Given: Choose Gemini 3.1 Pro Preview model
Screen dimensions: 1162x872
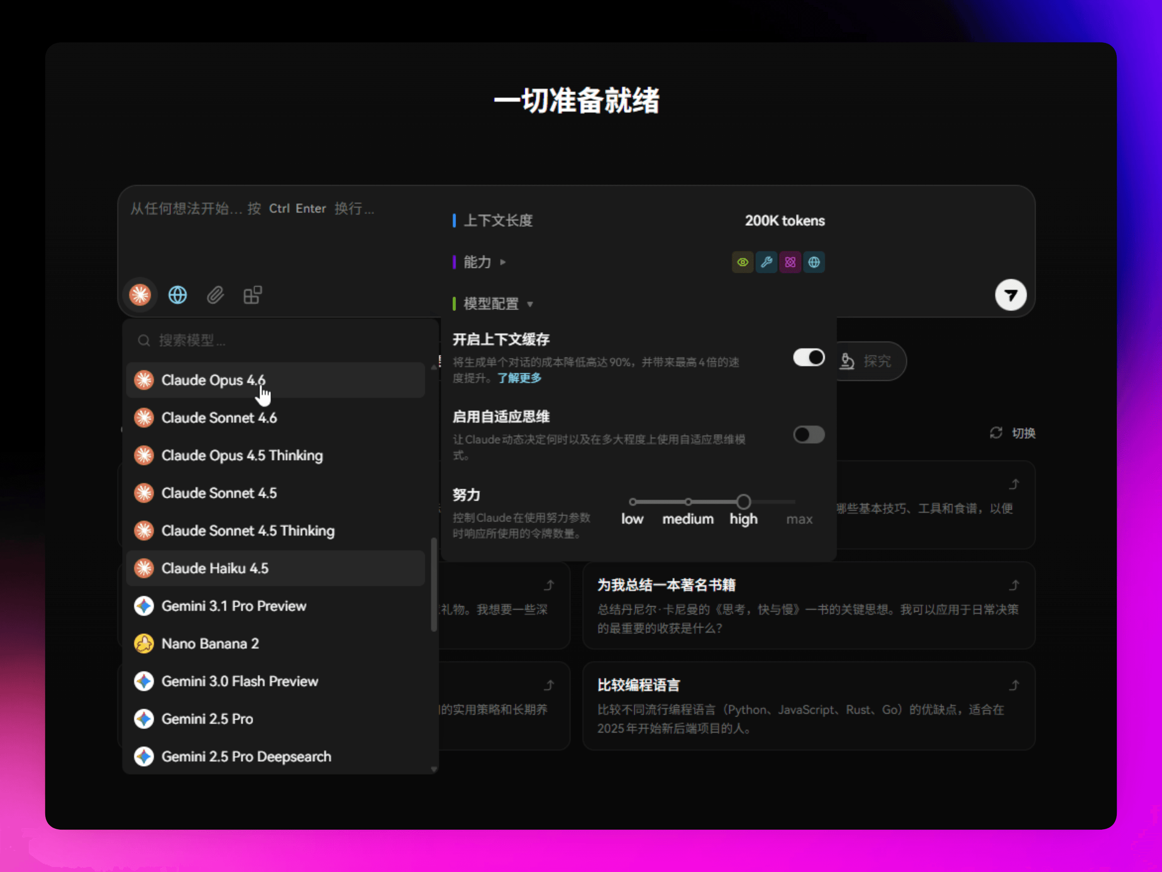Looking at the screenshot, I should click(233, 605).
